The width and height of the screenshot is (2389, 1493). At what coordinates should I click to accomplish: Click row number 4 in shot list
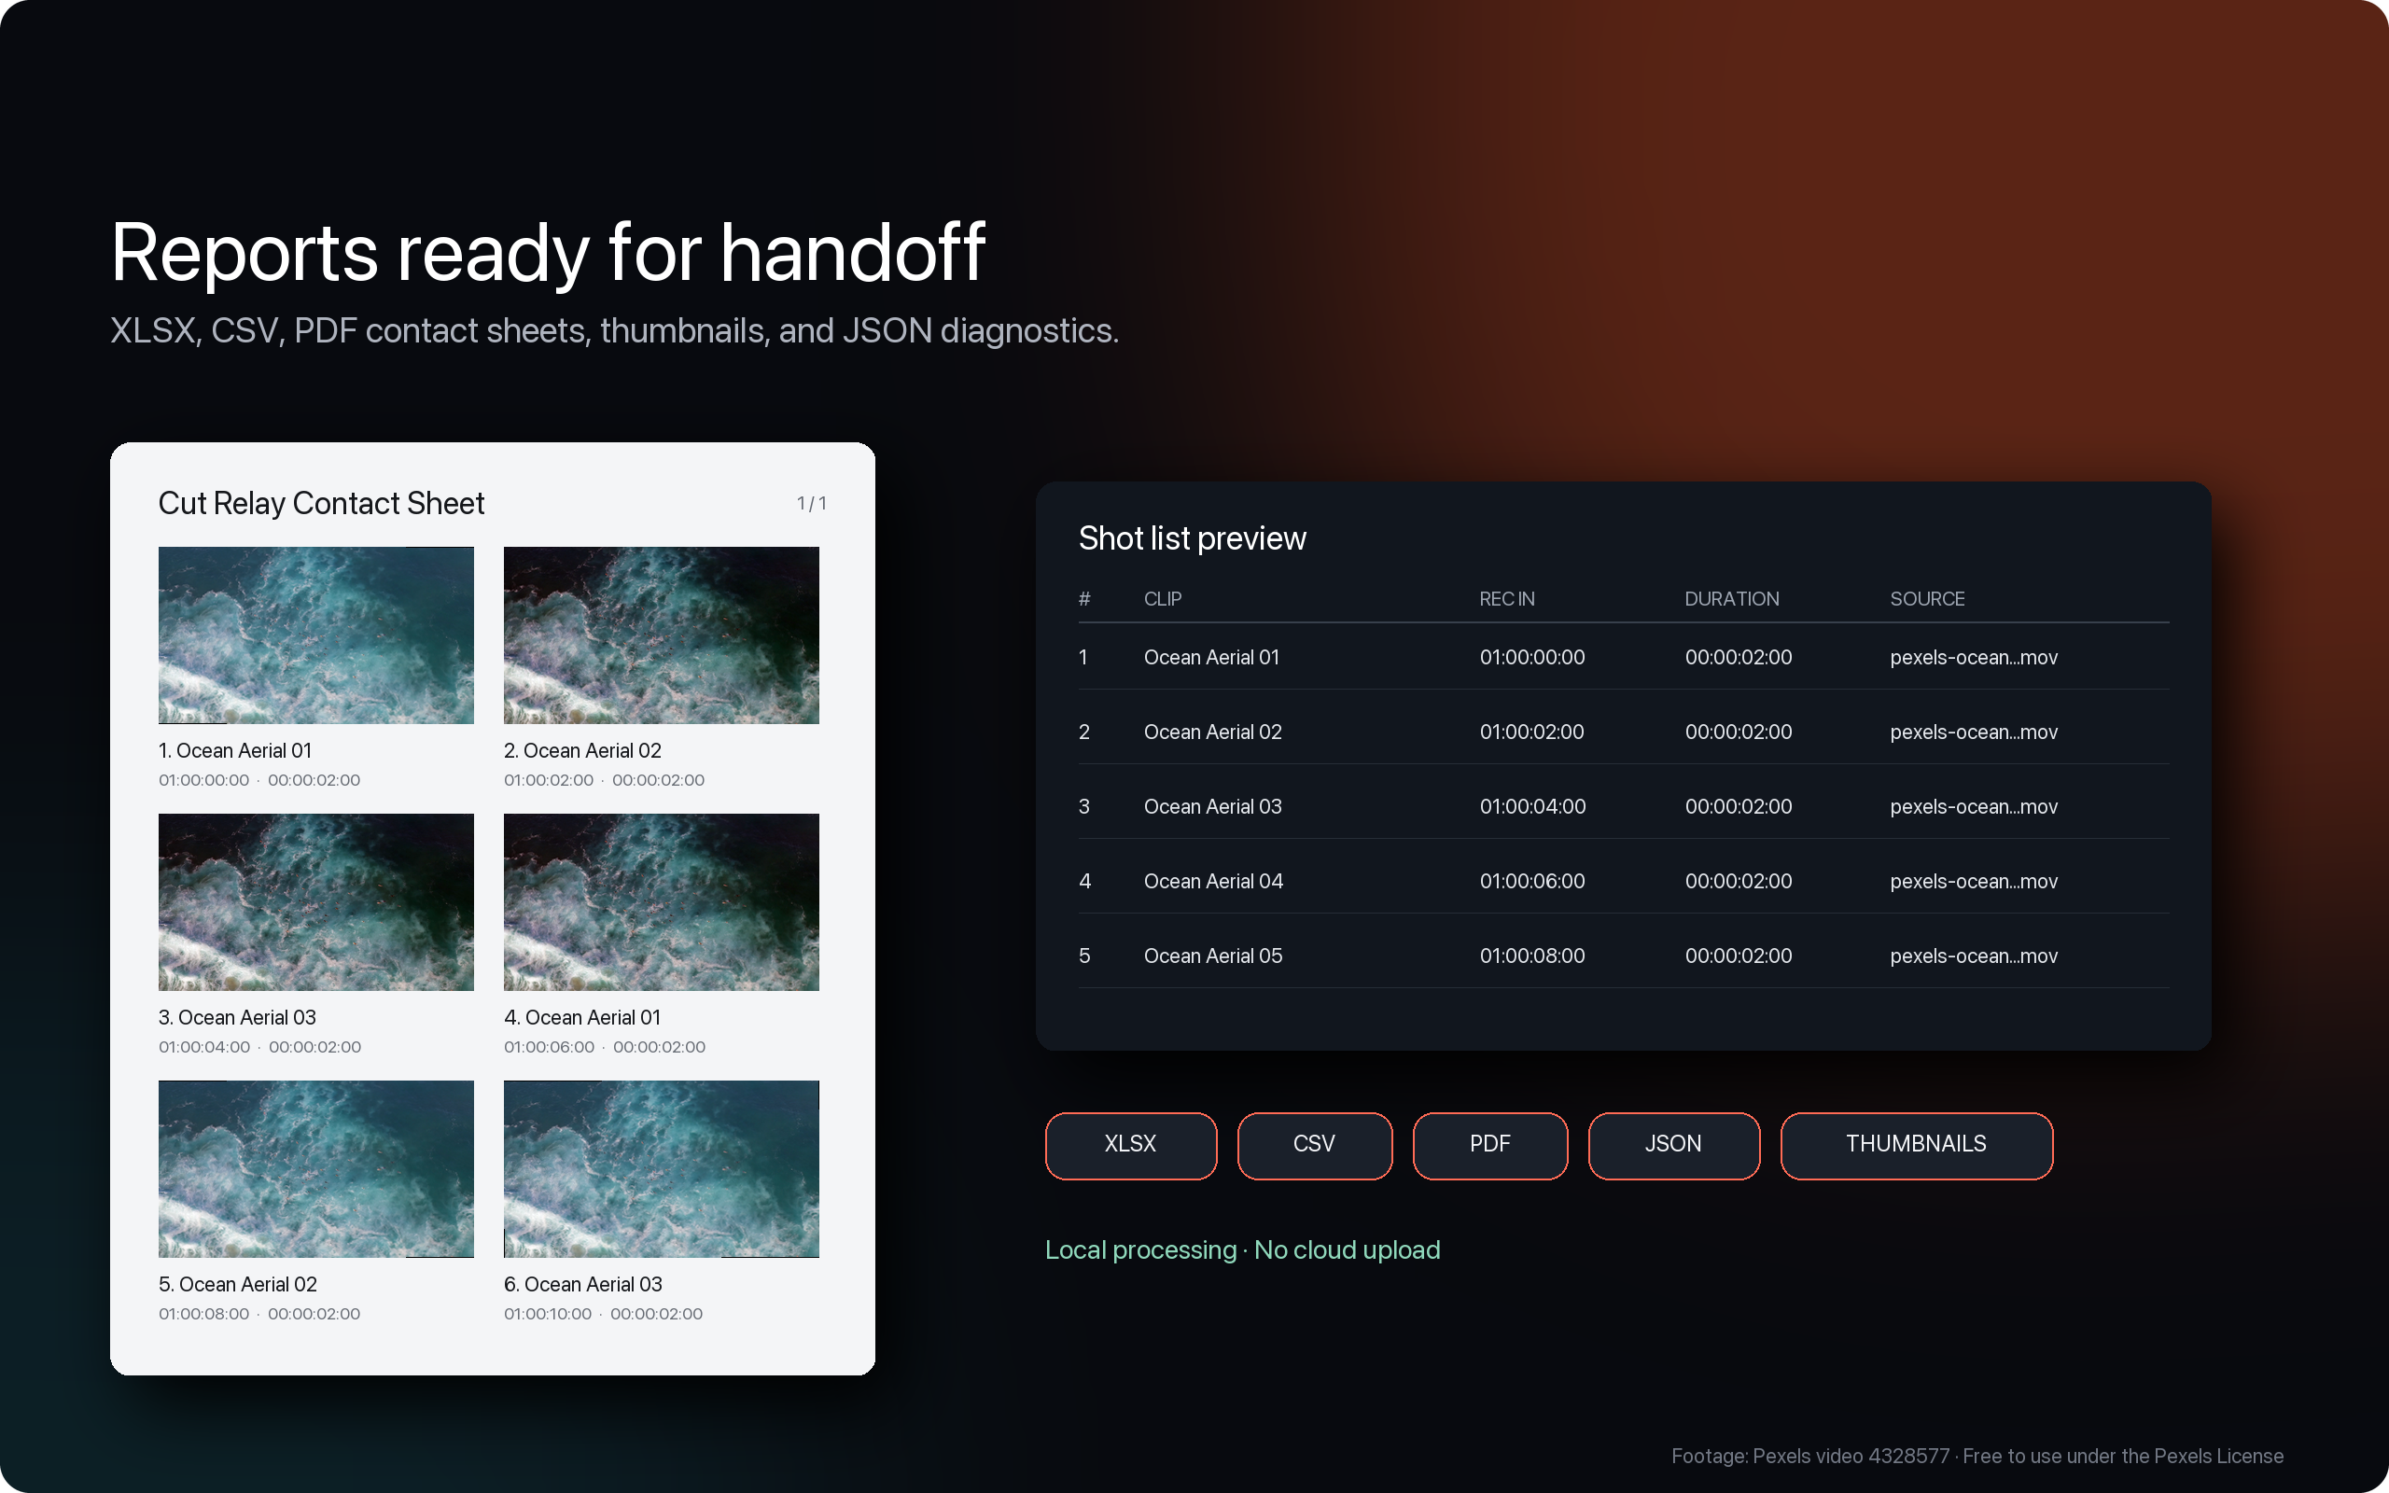coord(1085,881)
